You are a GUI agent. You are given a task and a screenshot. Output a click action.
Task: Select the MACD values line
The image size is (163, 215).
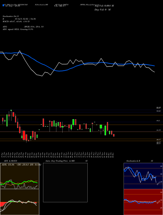pyautogui.click(x=16, y=21)
